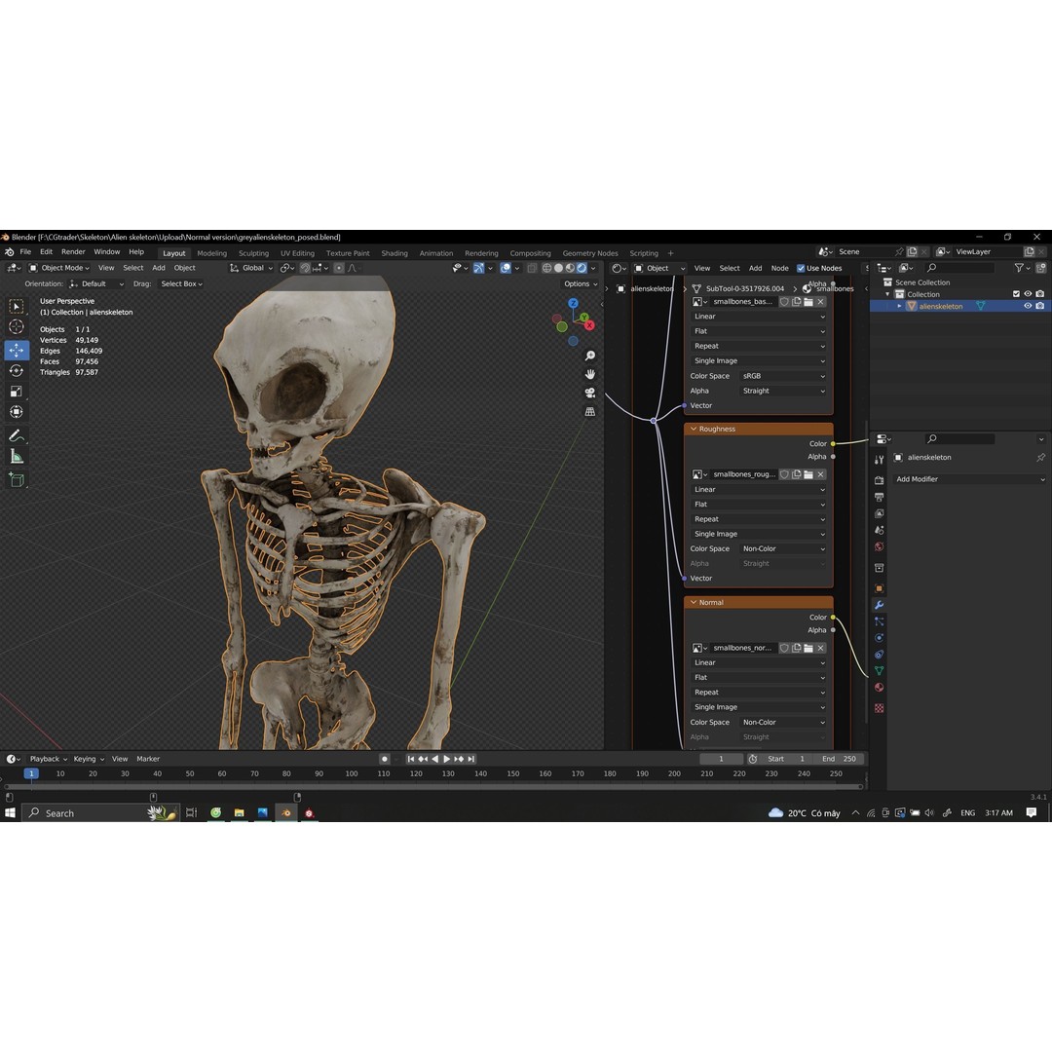The width and height of the screenshot is (1052, 1052).
Task: Select the Measure tool
Action: (17, 457)
